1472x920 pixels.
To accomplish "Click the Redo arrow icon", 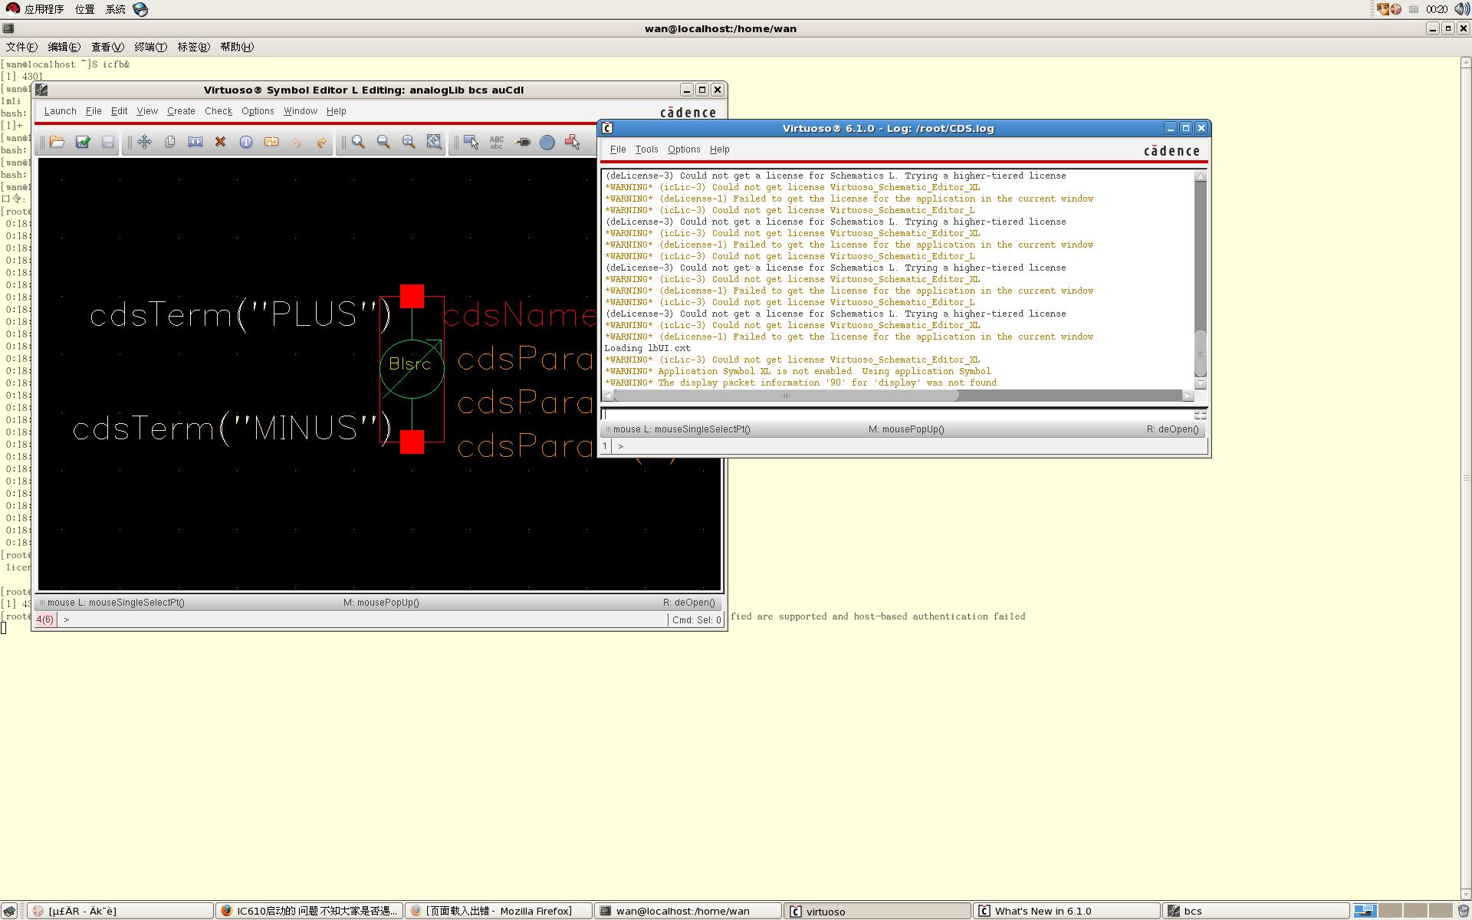I will (x=322, y=142).
